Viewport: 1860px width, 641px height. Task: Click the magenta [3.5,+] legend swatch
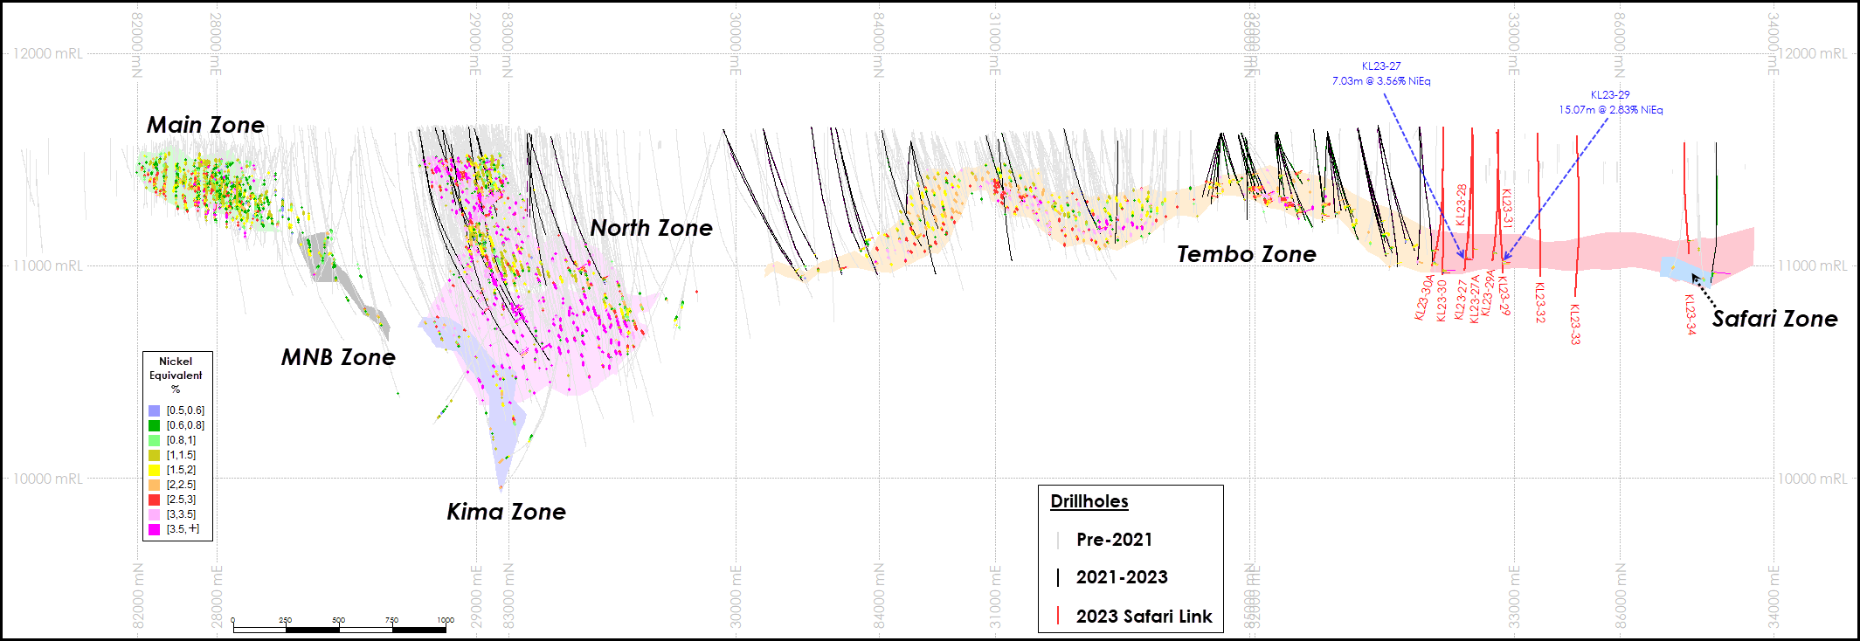[154, 529]
